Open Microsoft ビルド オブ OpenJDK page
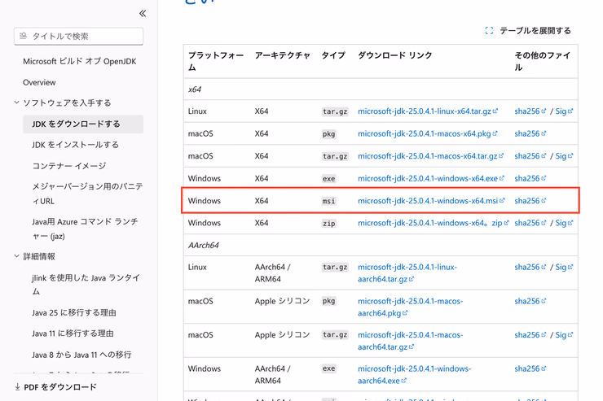The height and width of the screenshot is (401, 603). click(x=80, y=61)
